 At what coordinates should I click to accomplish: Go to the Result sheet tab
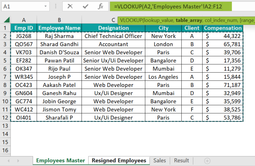181,161
